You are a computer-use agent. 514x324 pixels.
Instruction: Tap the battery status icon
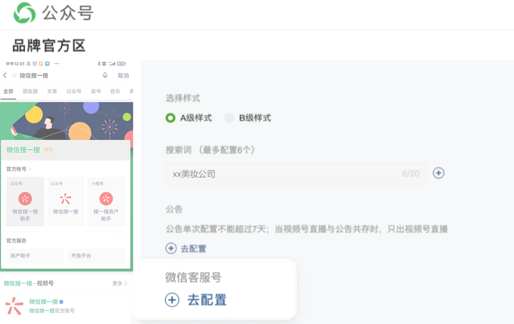pos(121,64)
